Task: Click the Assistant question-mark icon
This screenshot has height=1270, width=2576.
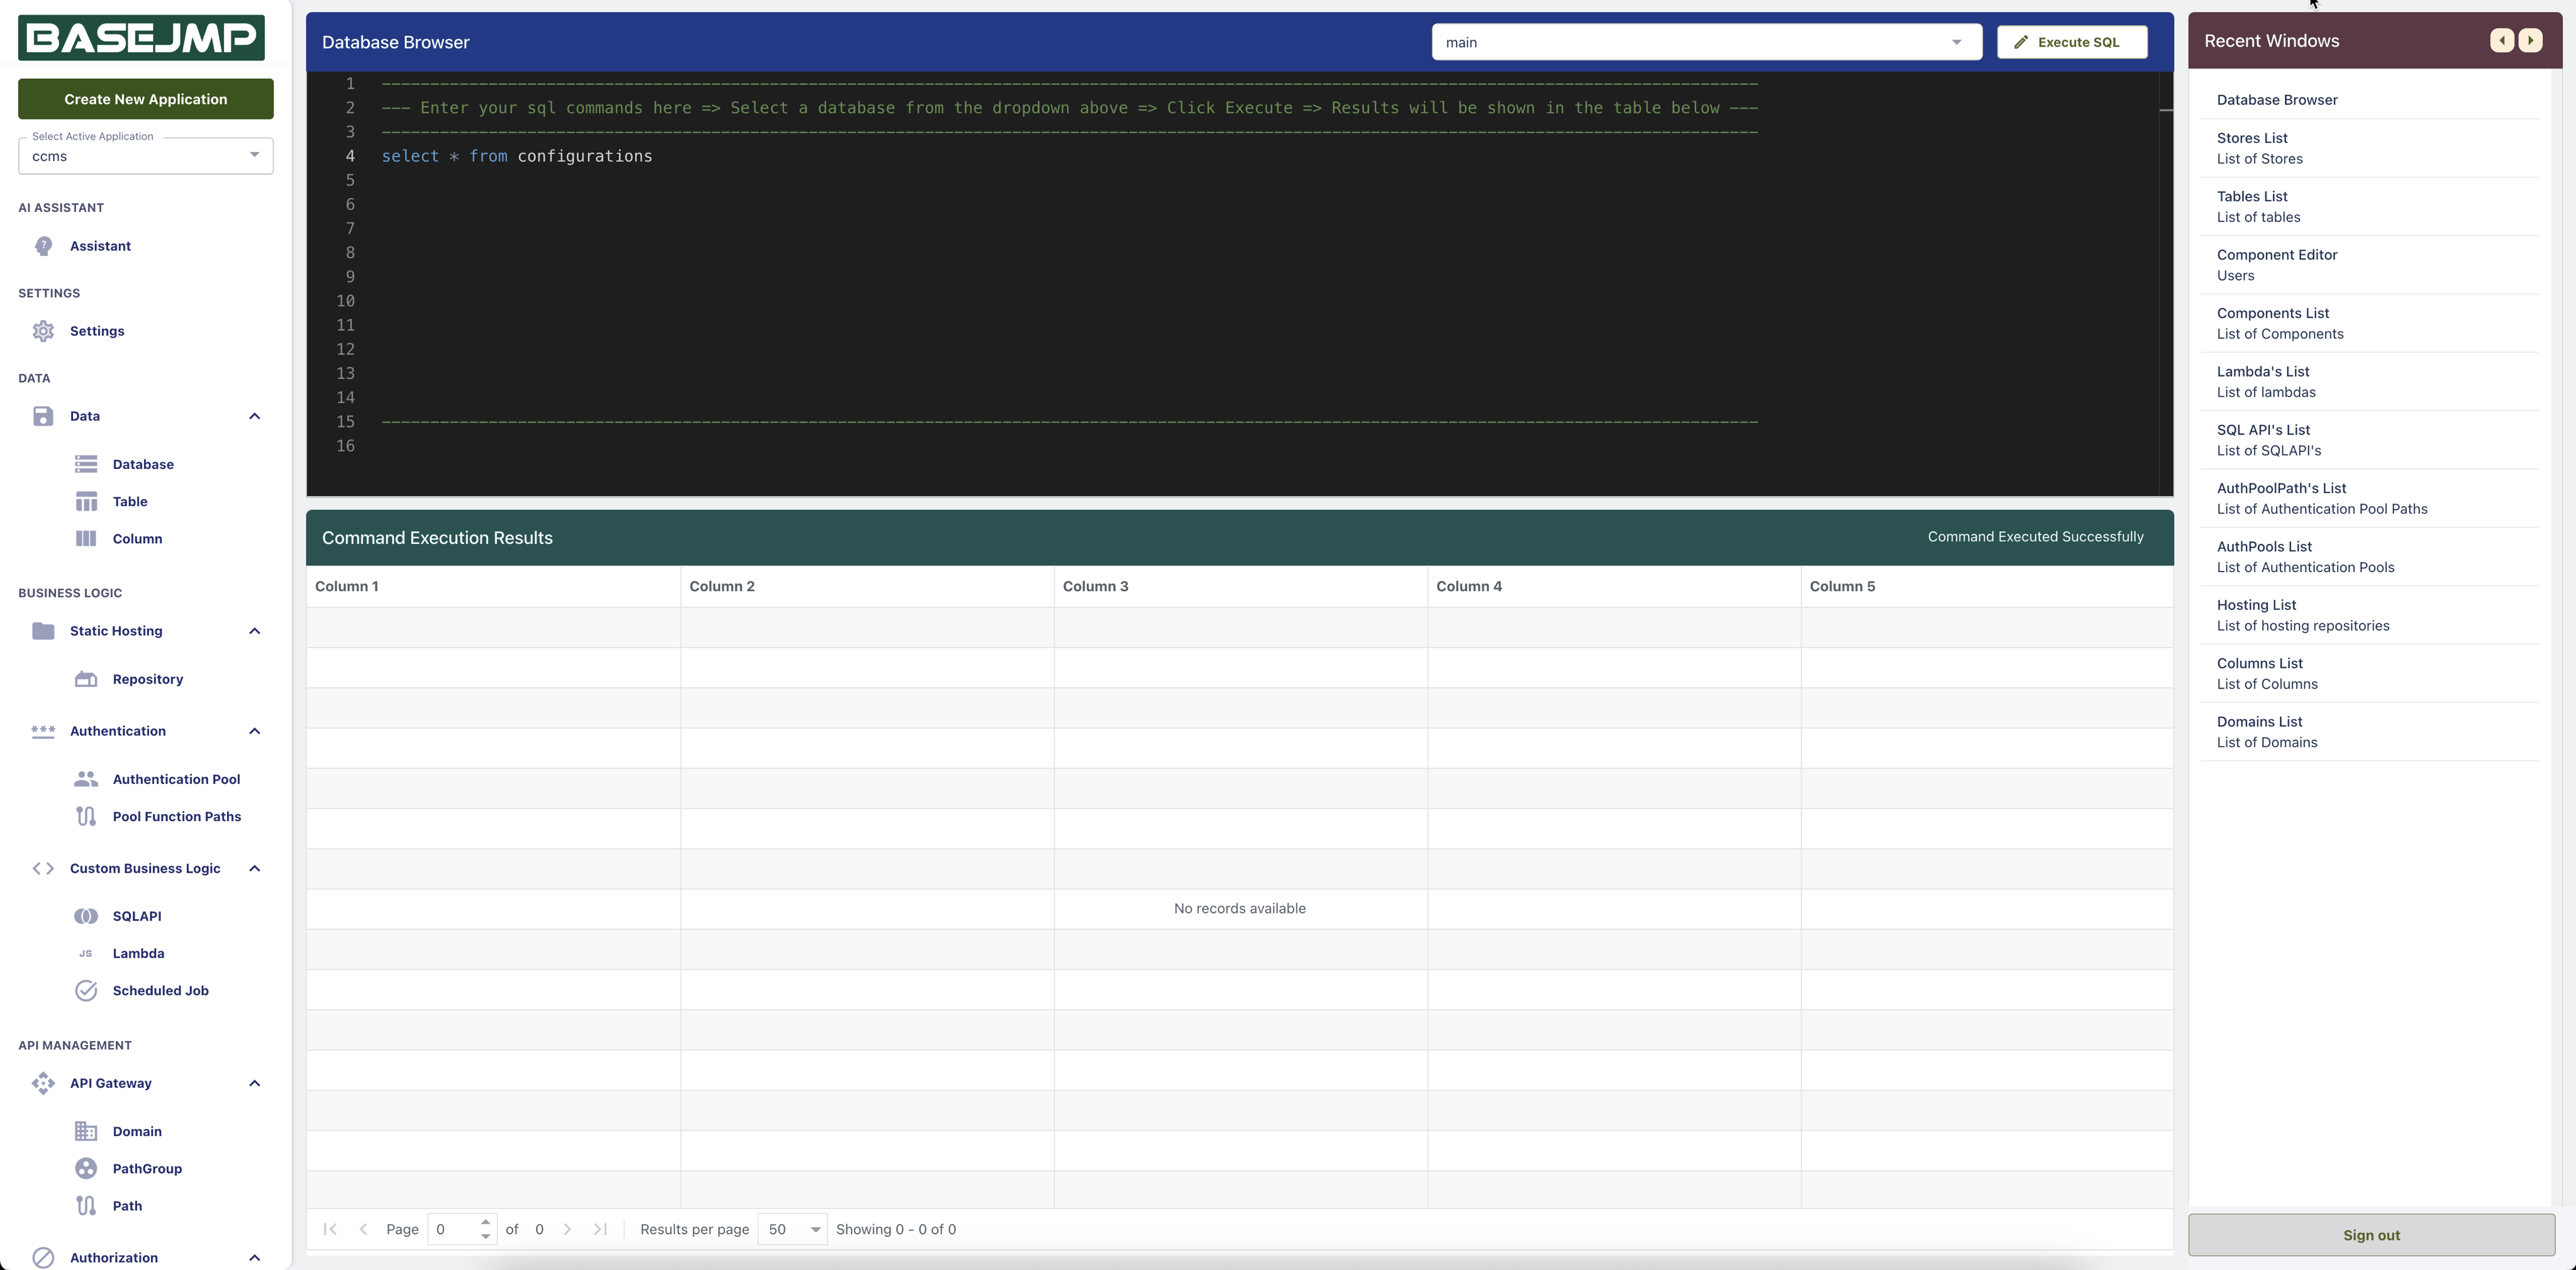Action: pyautogui.click(x=43, y=246)
